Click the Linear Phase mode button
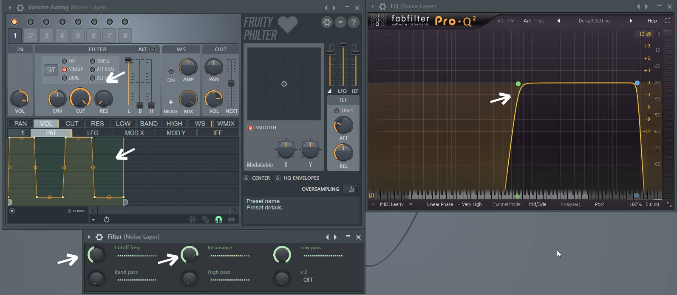This screenshot has width=677, height=295. (x=440, y=204)
